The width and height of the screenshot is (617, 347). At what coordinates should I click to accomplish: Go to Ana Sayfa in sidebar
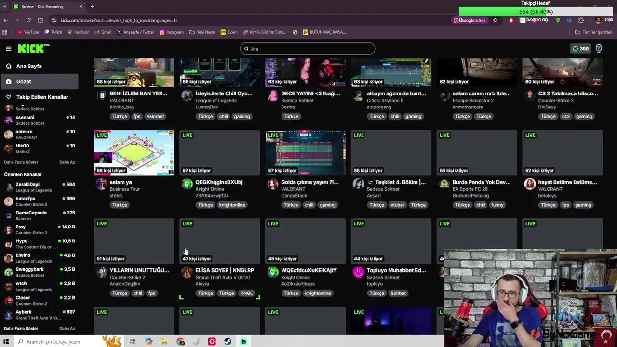point(40,66)
